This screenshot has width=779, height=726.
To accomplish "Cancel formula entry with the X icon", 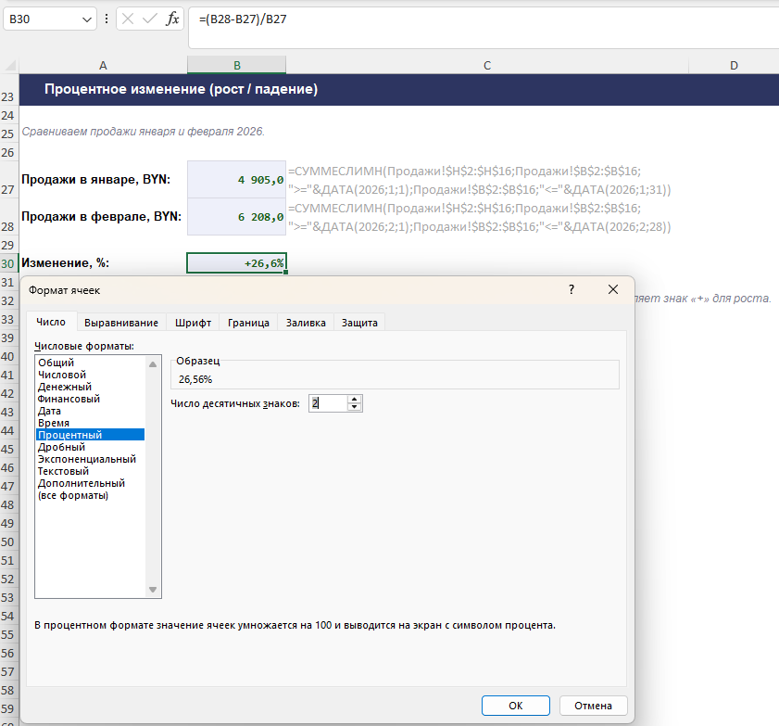I will [x=128, y=19].
